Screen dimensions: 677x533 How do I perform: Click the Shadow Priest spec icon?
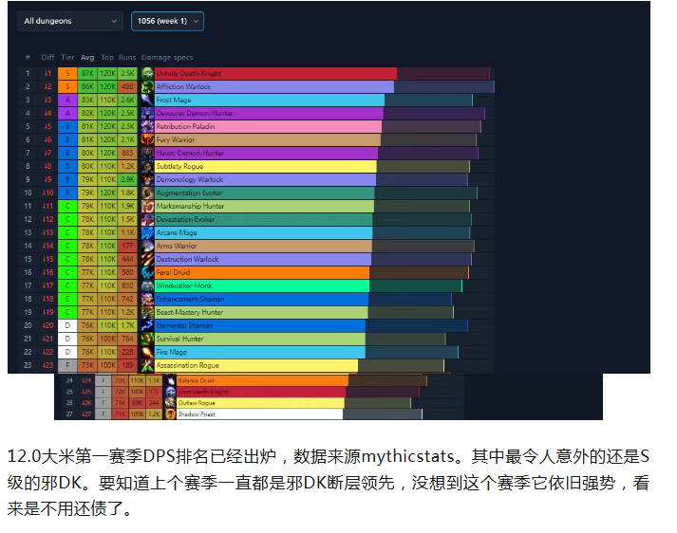click(x=171, y=414)
